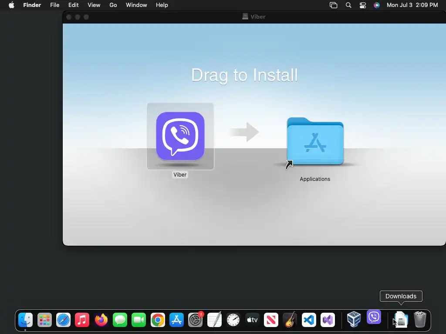Image resolution: width=446 pixels, height=334 pixels.
Task: Launch Google Chrome from the dock
Action: [158, 320]
